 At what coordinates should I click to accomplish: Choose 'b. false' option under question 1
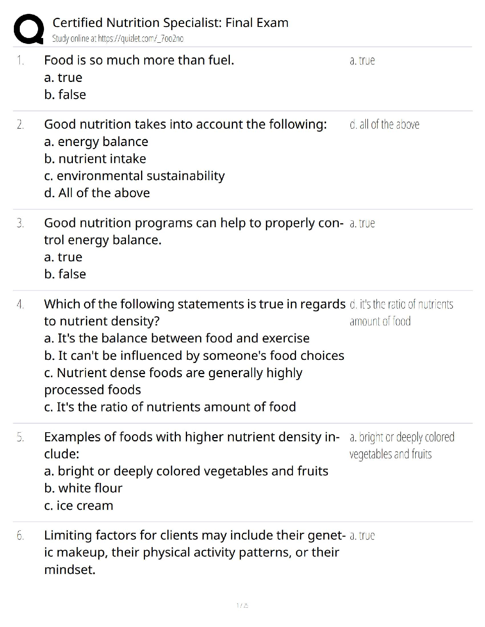(x=65, y=95)
